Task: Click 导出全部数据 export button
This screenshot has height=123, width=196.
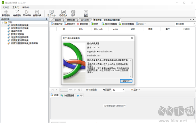Action: [x=126, y=24]
